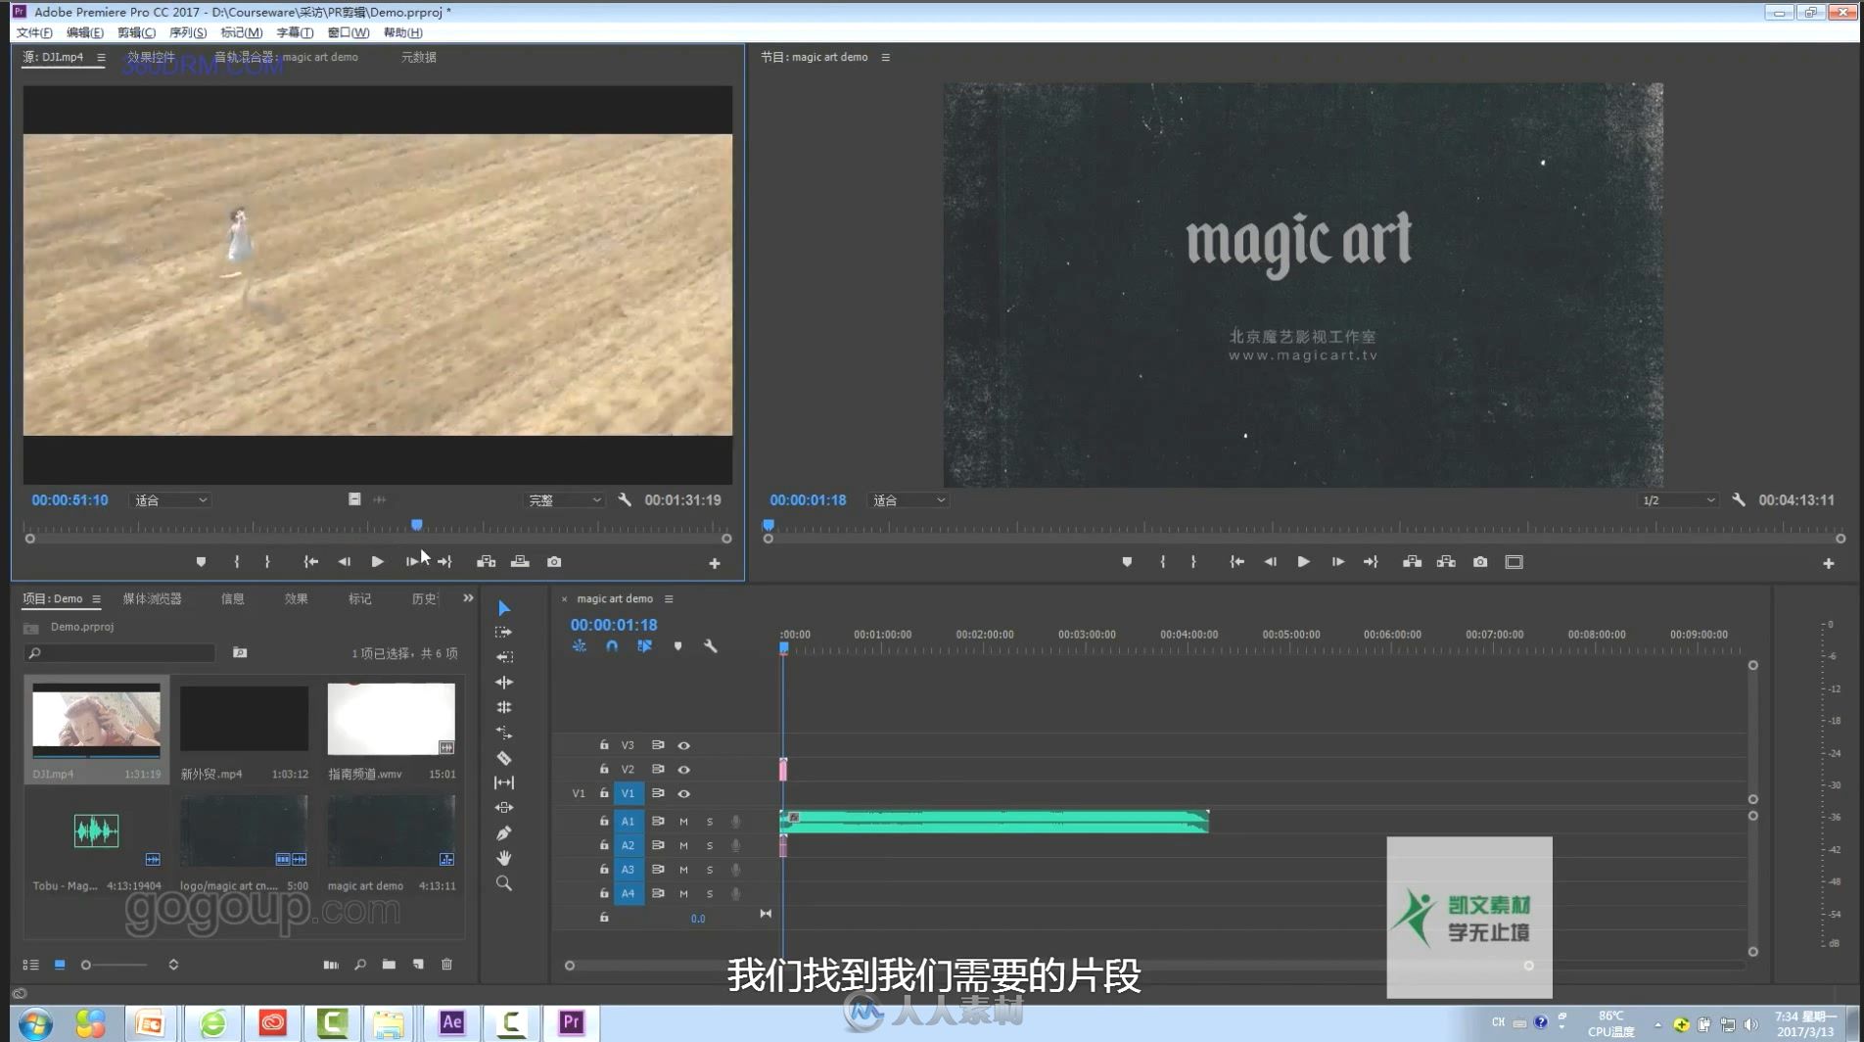Select the Slide tool
This screenshot has width=1864, height=1042.
point(504,808)
